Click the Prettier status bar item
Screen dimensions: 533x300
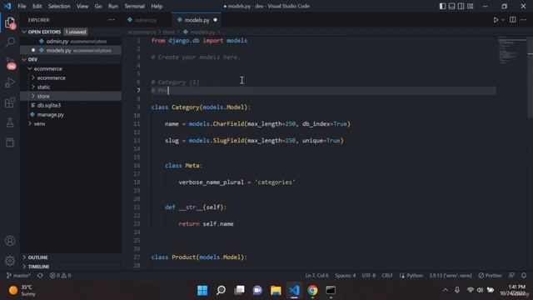click(x=490, y=276)
